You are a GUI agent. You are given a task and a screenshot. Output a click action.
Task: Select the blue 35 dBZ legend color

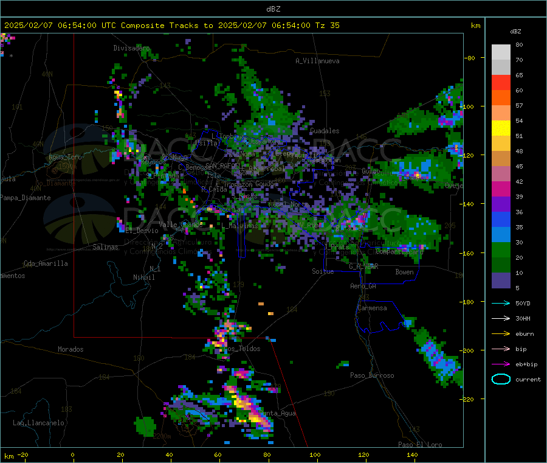[x=501, y=220]
